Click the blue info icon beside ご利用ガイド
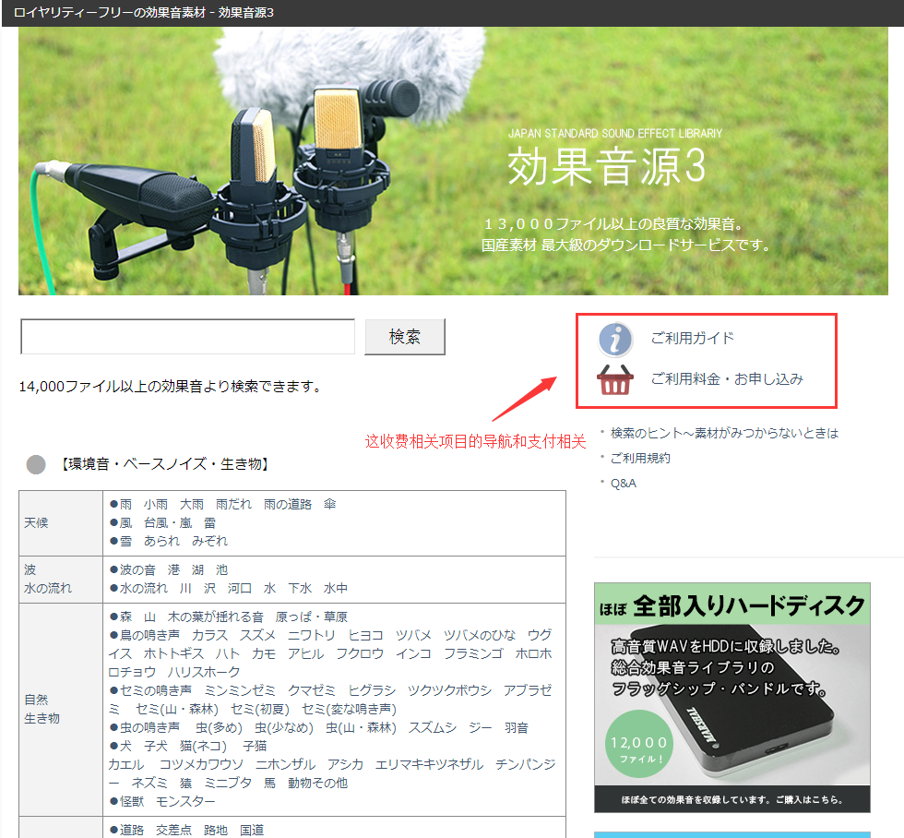Viewport: 904px width, 838px height. 615,339
